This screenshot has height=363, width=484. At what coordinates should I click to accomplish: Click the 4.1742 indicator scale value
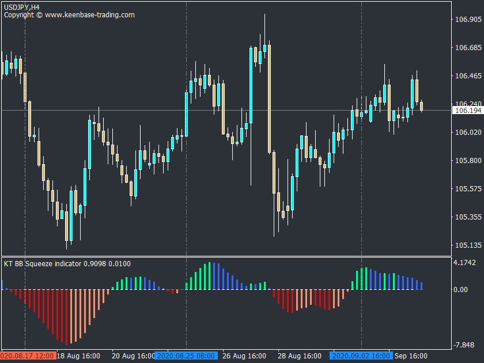pyautogui.click(x=464, y=263)
